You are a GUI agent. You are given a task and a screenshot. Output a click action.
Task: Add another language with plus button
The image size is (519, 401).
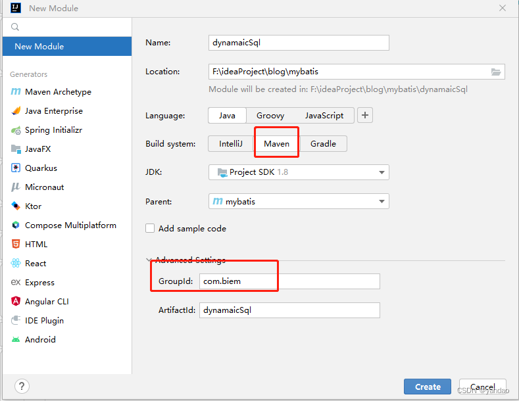coord(365,115)
